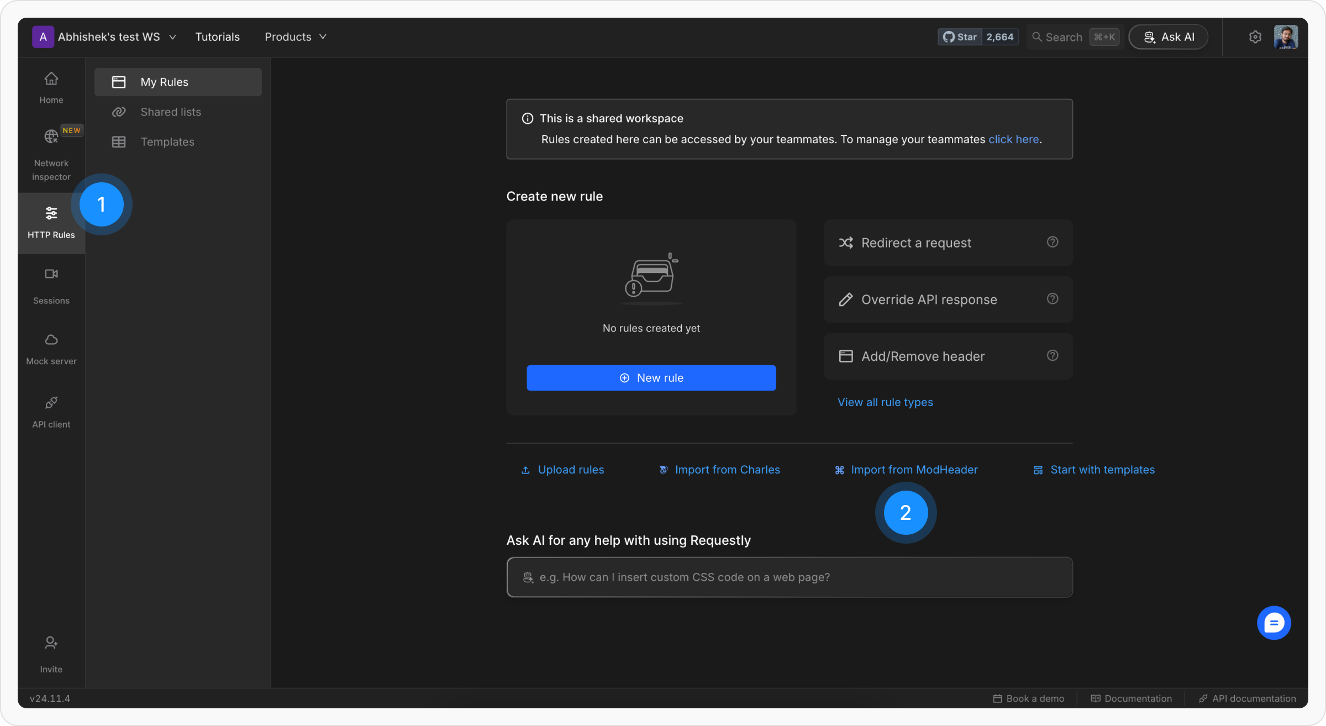Open the API client section
The height and width of the screenshot is (726, 1326).
tap(51, 412)
